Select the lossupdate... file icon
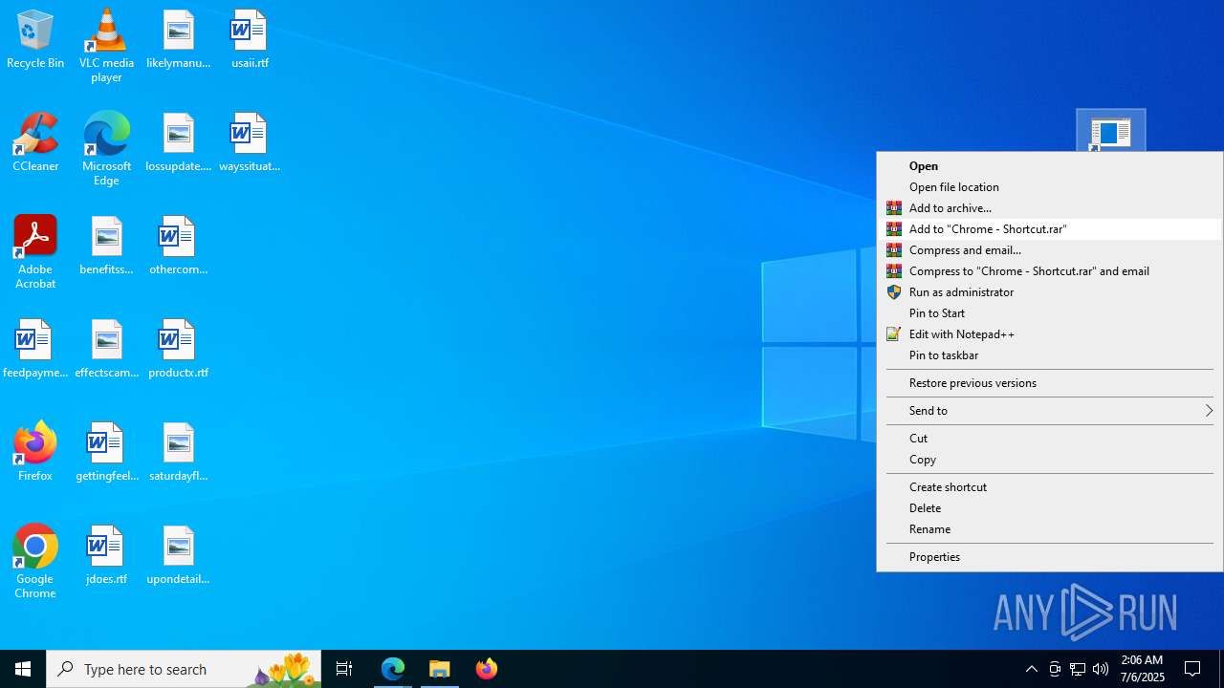 178,142
